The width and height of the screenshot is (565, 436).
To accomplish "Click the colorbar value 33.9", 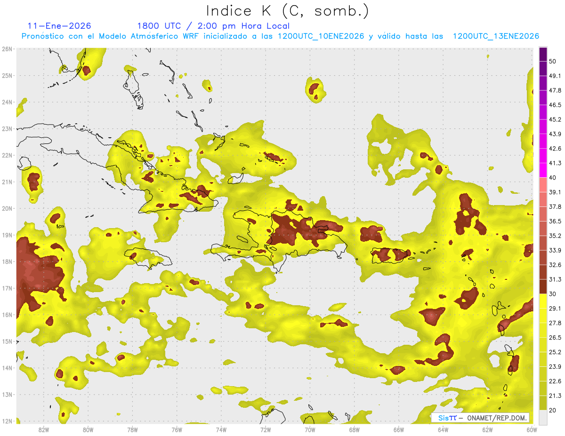I will pyautogui.click(x=555, y=250).
